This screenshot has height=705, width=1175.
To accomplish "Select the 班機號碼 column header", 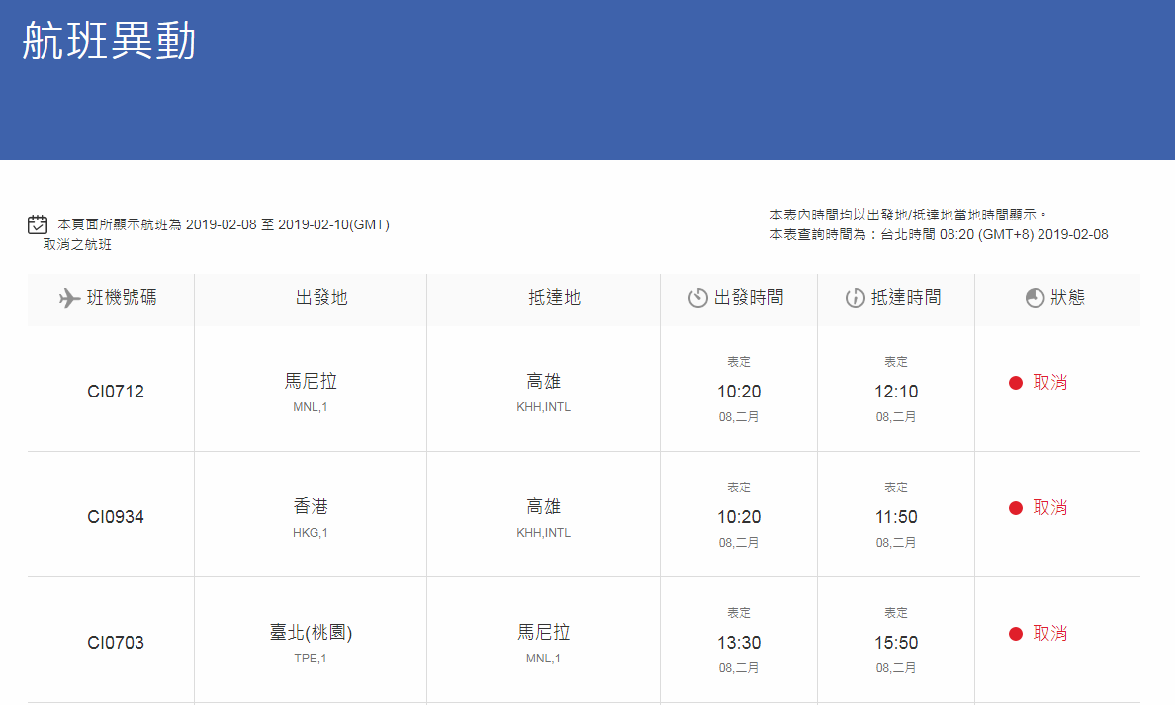I will click(x=111, y=300).
